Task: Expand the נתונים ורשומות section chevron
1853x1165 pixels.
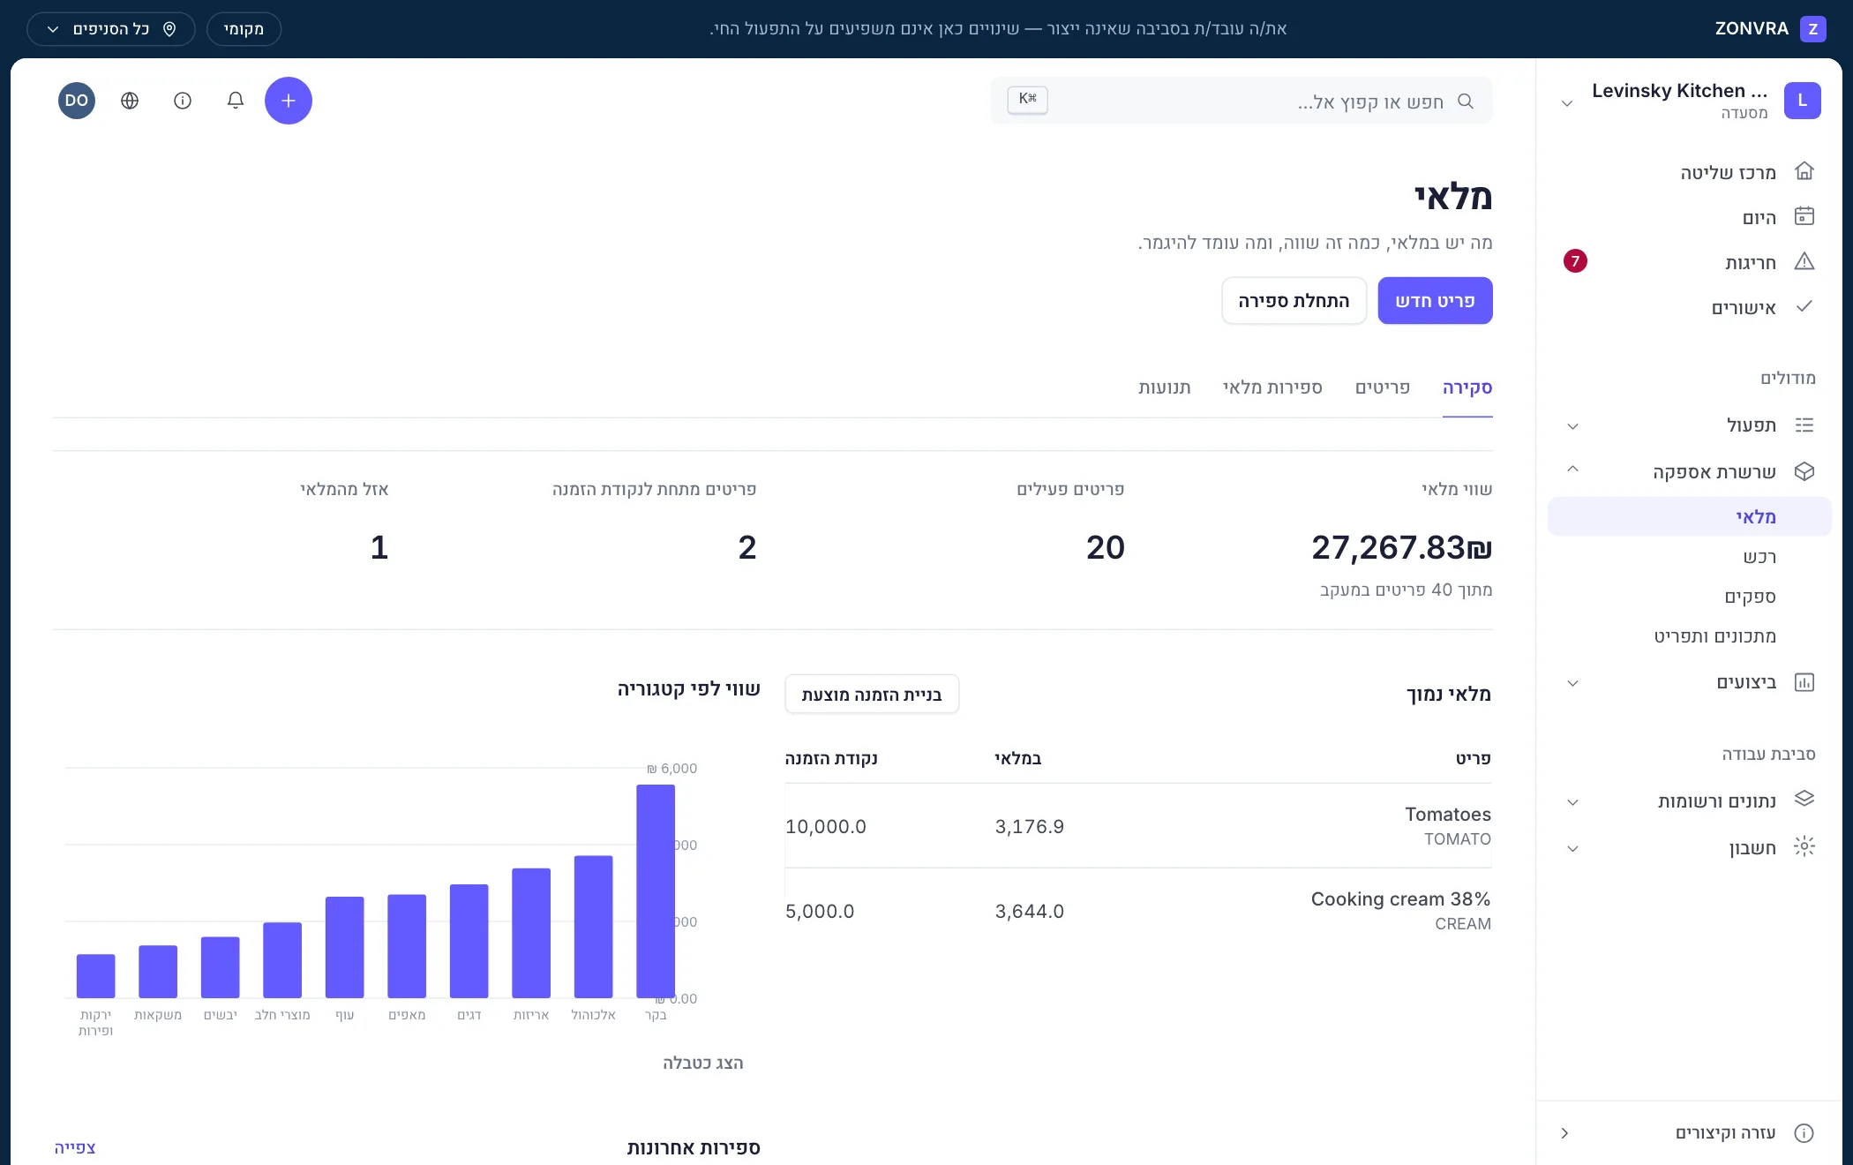Action: click(1572, 802)
